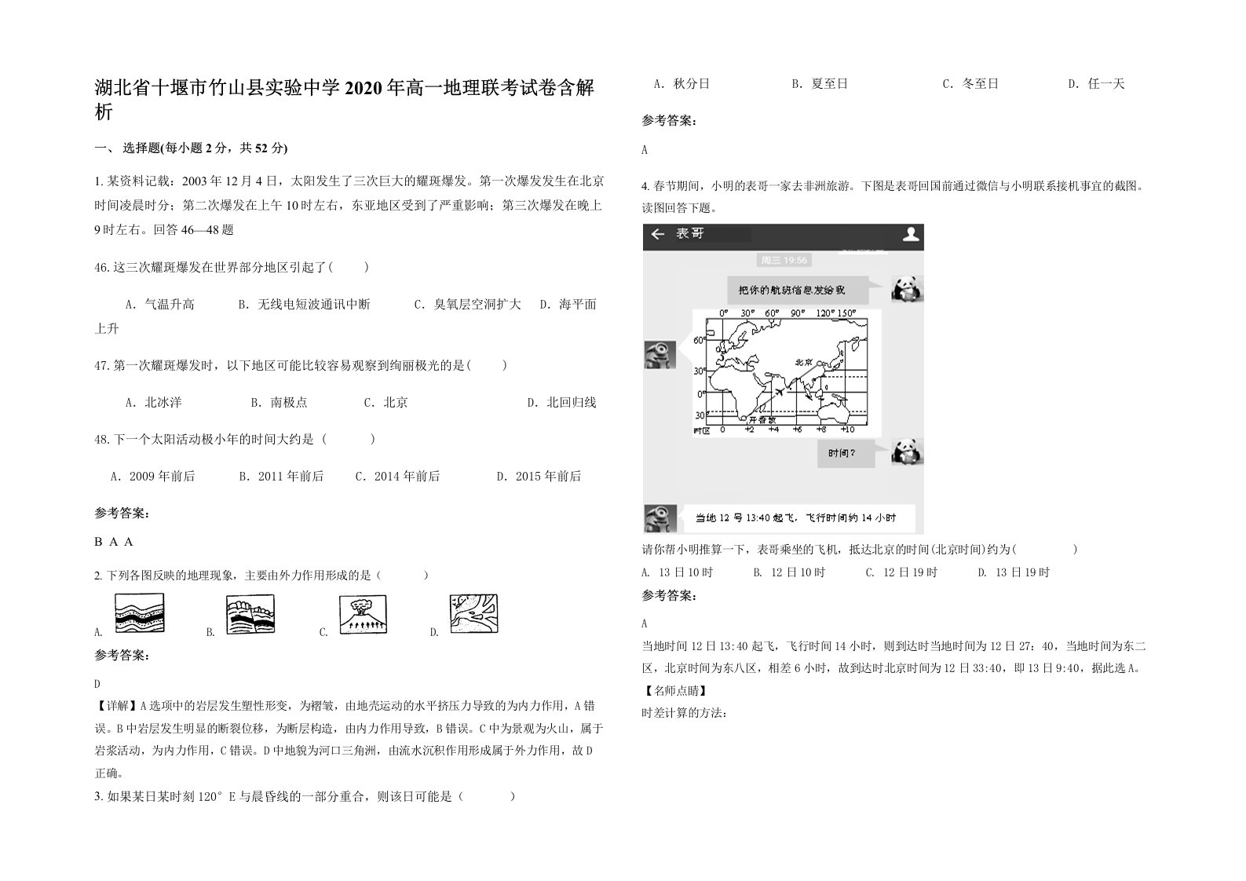Choose option B. 无线电短波通讯中断
Screen dimensions: 1246x881
point(305,304)
